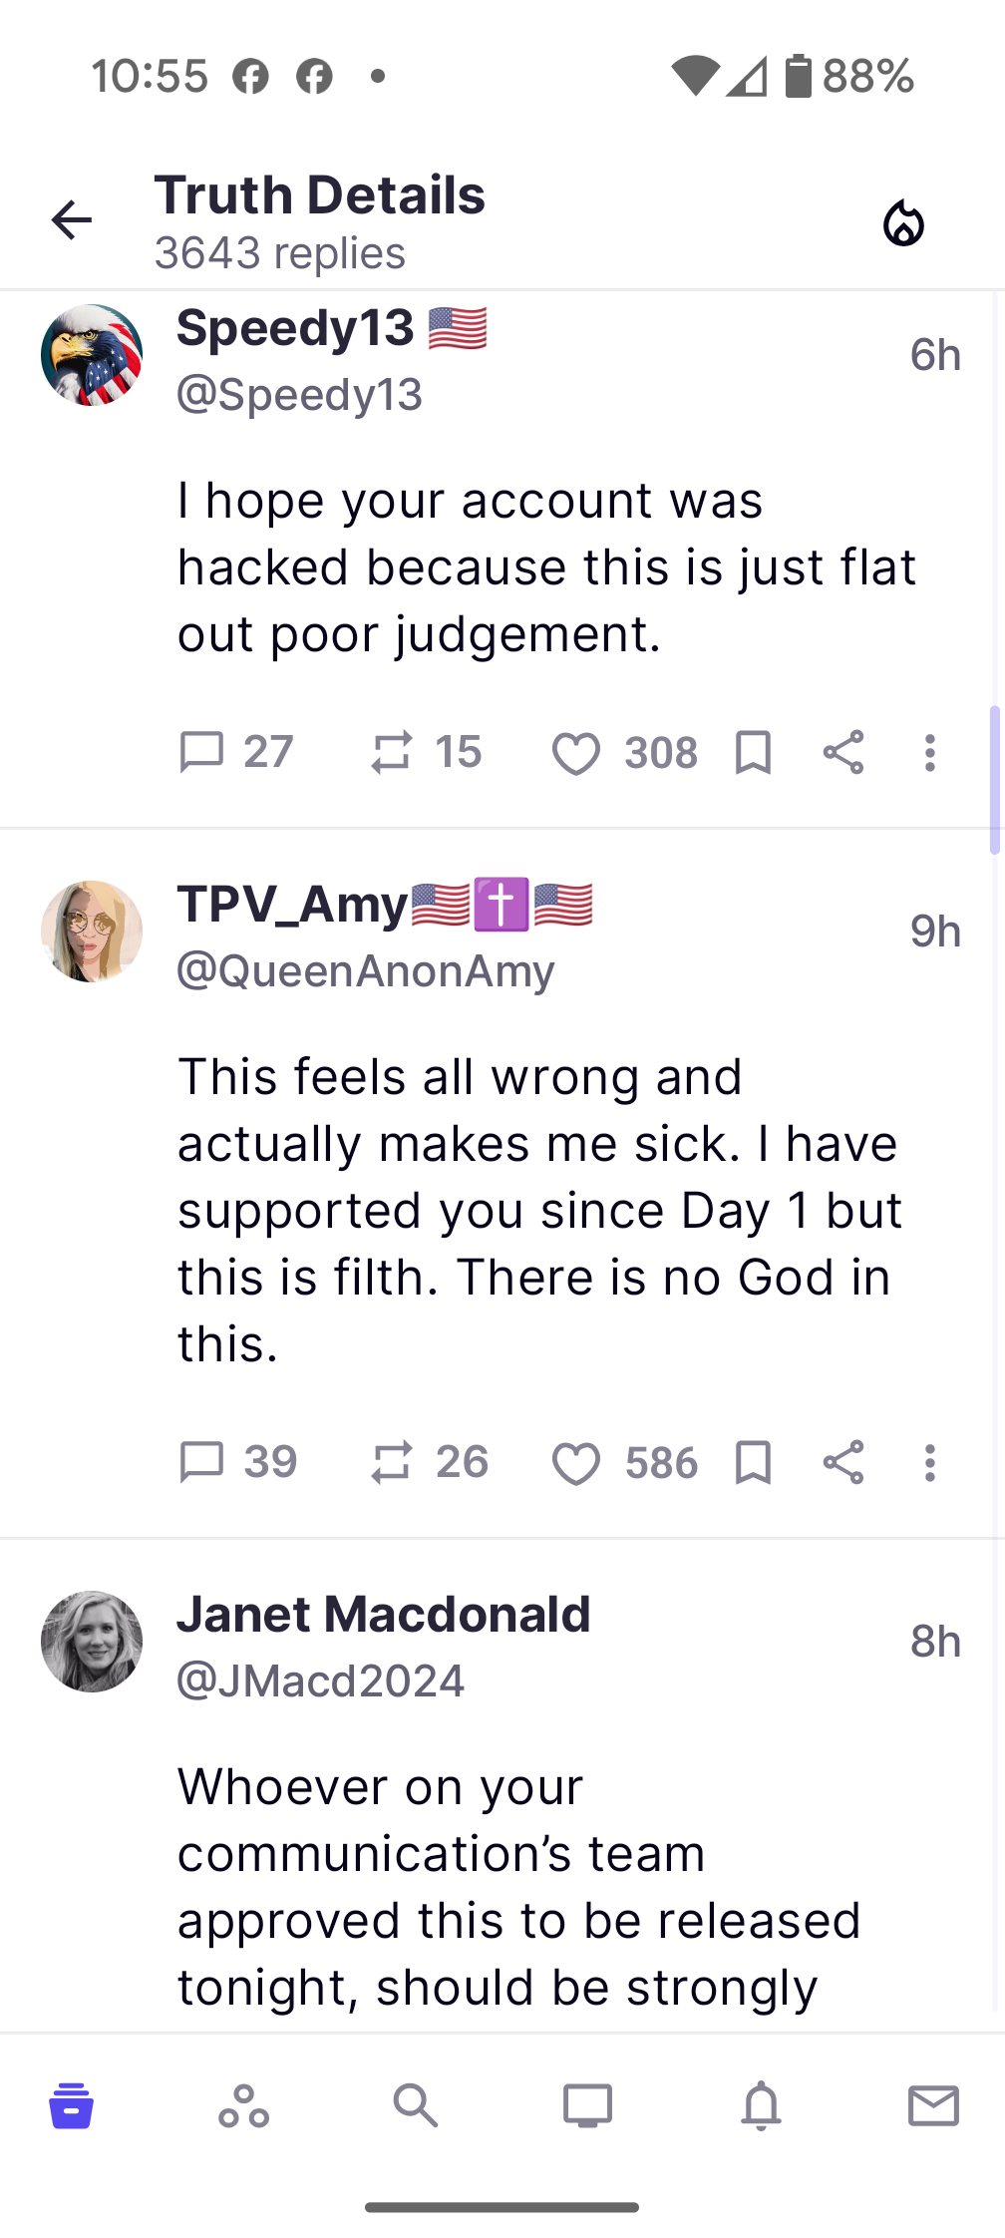Open the home feed tab
This screenshot has width=1005, height=2238.
tap(71, 2105)
